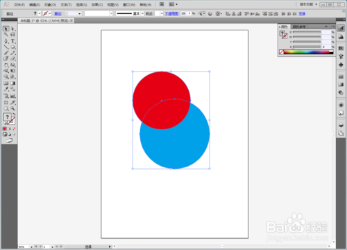Click the K black slider in Color panel

307,47
